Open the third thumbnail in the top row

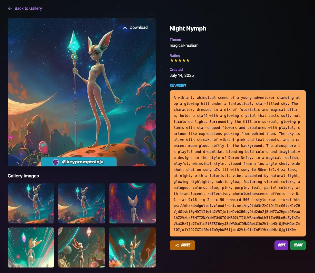[x=132, y=203]
